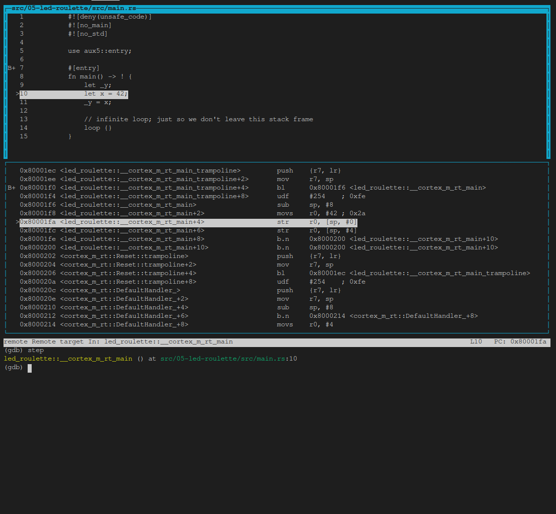Image resolution: width=556 pixels, height=514 pixels.
Task: Click assembly line at address 0x80001ee
Action: [x=176, y=179]
